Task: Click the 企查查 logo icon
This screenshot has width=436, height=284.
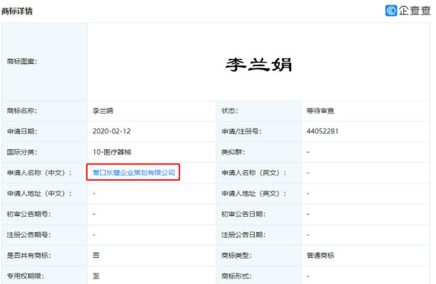Action: click(x=391, y=11)
